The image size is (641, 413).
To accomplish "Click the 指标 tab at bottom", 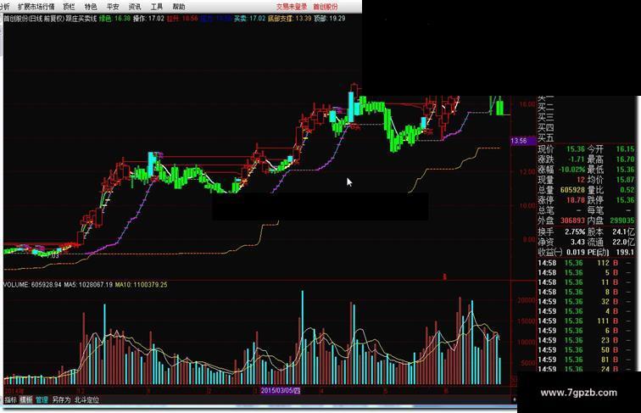I will [11, 400].
